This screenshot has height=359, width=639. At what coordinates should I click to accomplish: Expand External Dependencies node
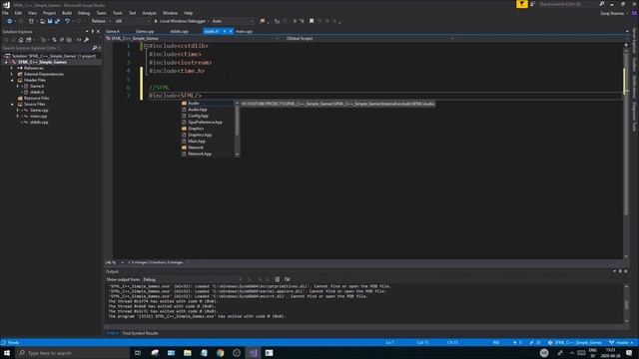pos(12,74)
